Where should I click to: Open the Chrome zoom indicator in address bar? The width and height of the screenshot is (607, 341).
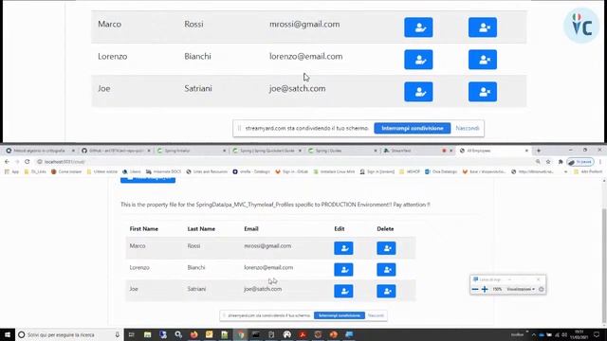coord(538,162)
